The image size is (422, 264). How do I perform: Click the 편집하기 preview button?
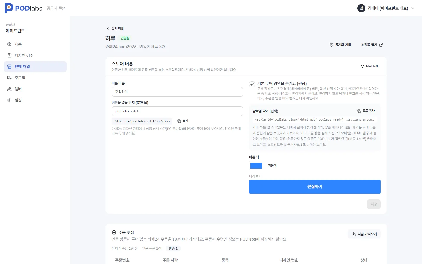point(315,187)
